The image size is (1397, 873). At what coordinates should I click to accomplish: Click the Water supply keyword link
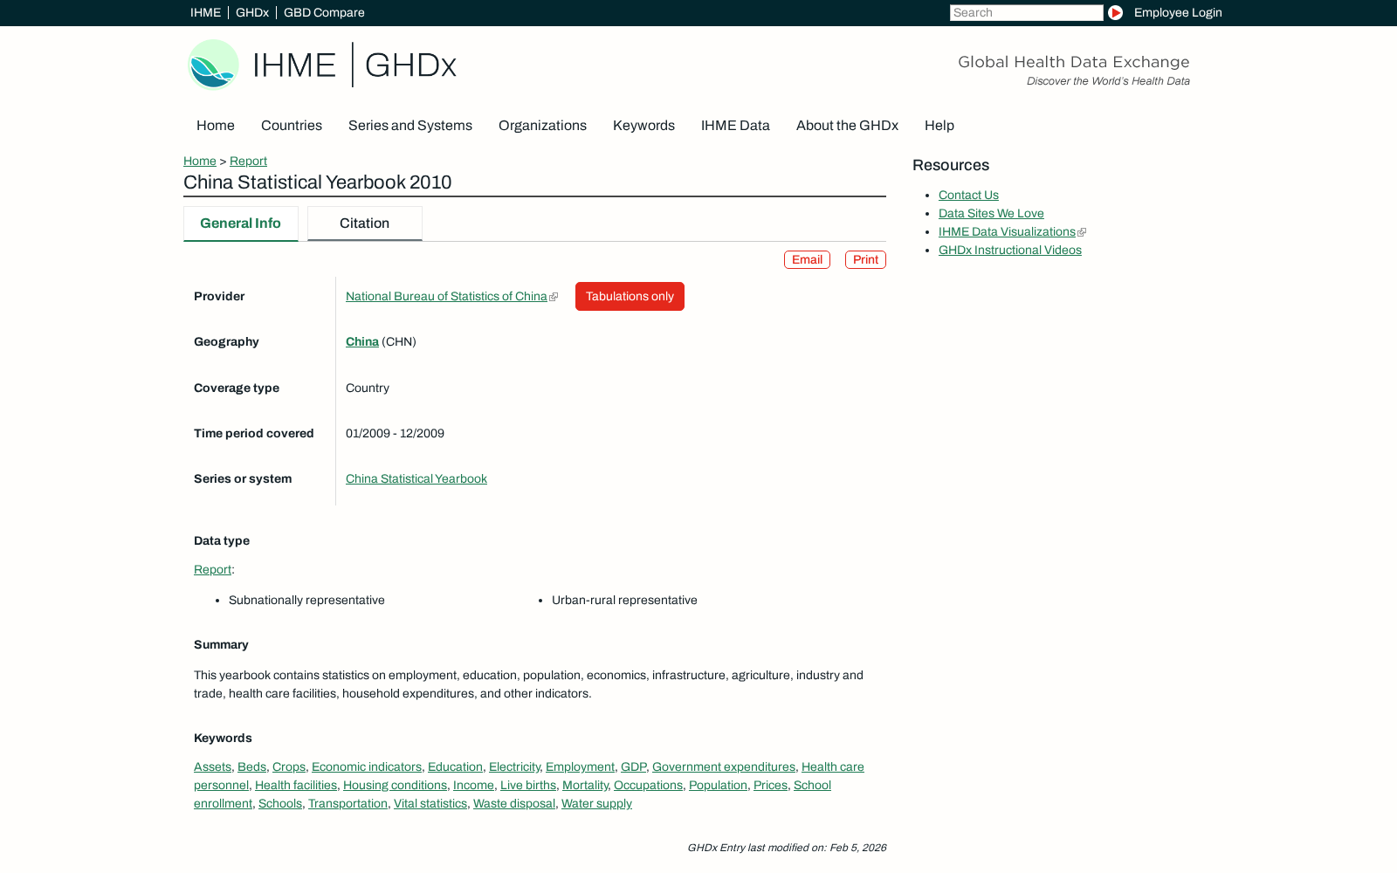click(596, 803)
